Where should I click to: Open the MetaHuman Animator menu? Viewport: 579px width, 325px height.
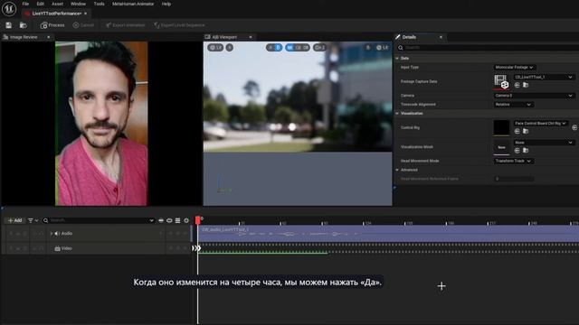pyautogui.click(x=133, y=4)
